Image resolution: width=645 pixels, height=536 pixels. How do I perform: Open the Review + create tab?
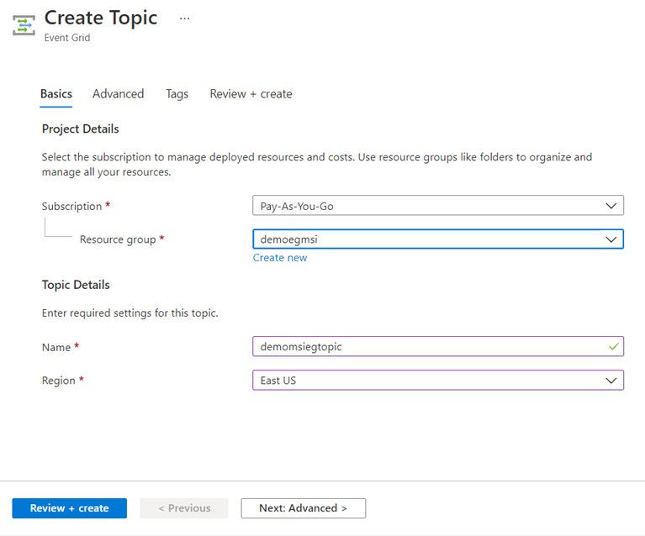tap(251, 94)
